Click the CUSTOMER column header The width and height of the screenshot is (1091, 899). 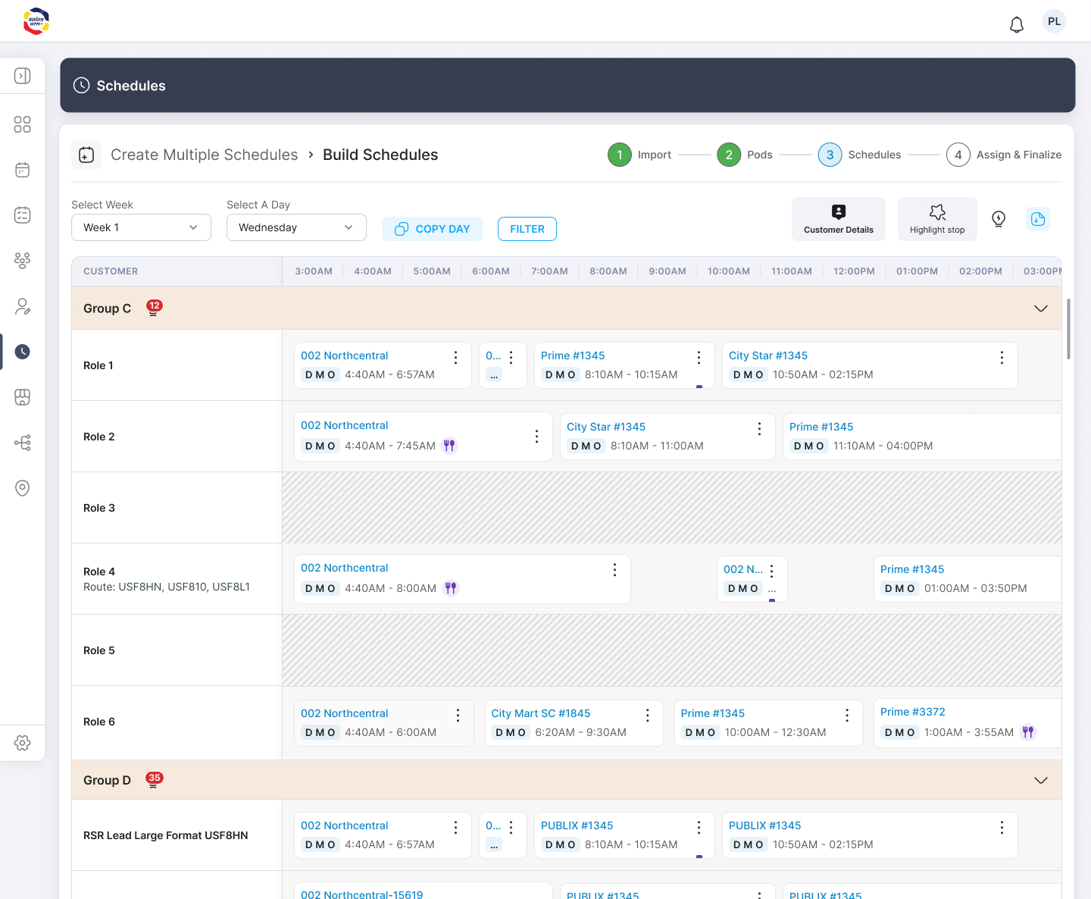[111, 271]
